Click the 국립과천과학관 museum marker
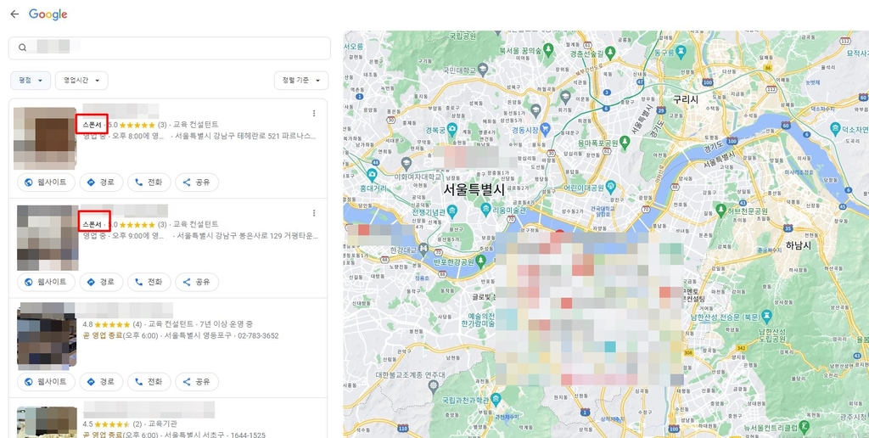 [x=496, y=399]
